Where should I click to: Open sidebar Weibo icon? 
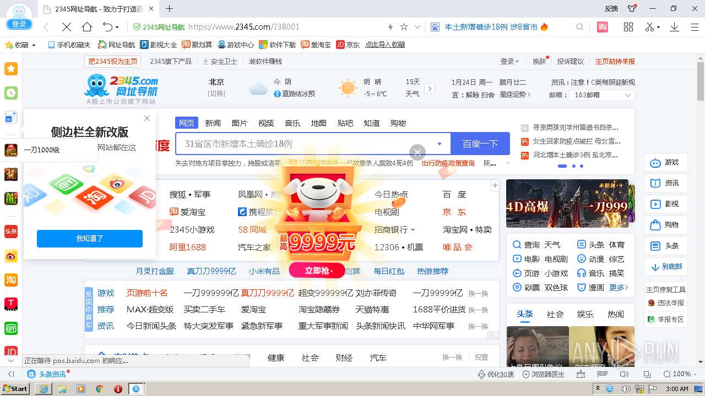pyautogui.click(x=11, y=256)
